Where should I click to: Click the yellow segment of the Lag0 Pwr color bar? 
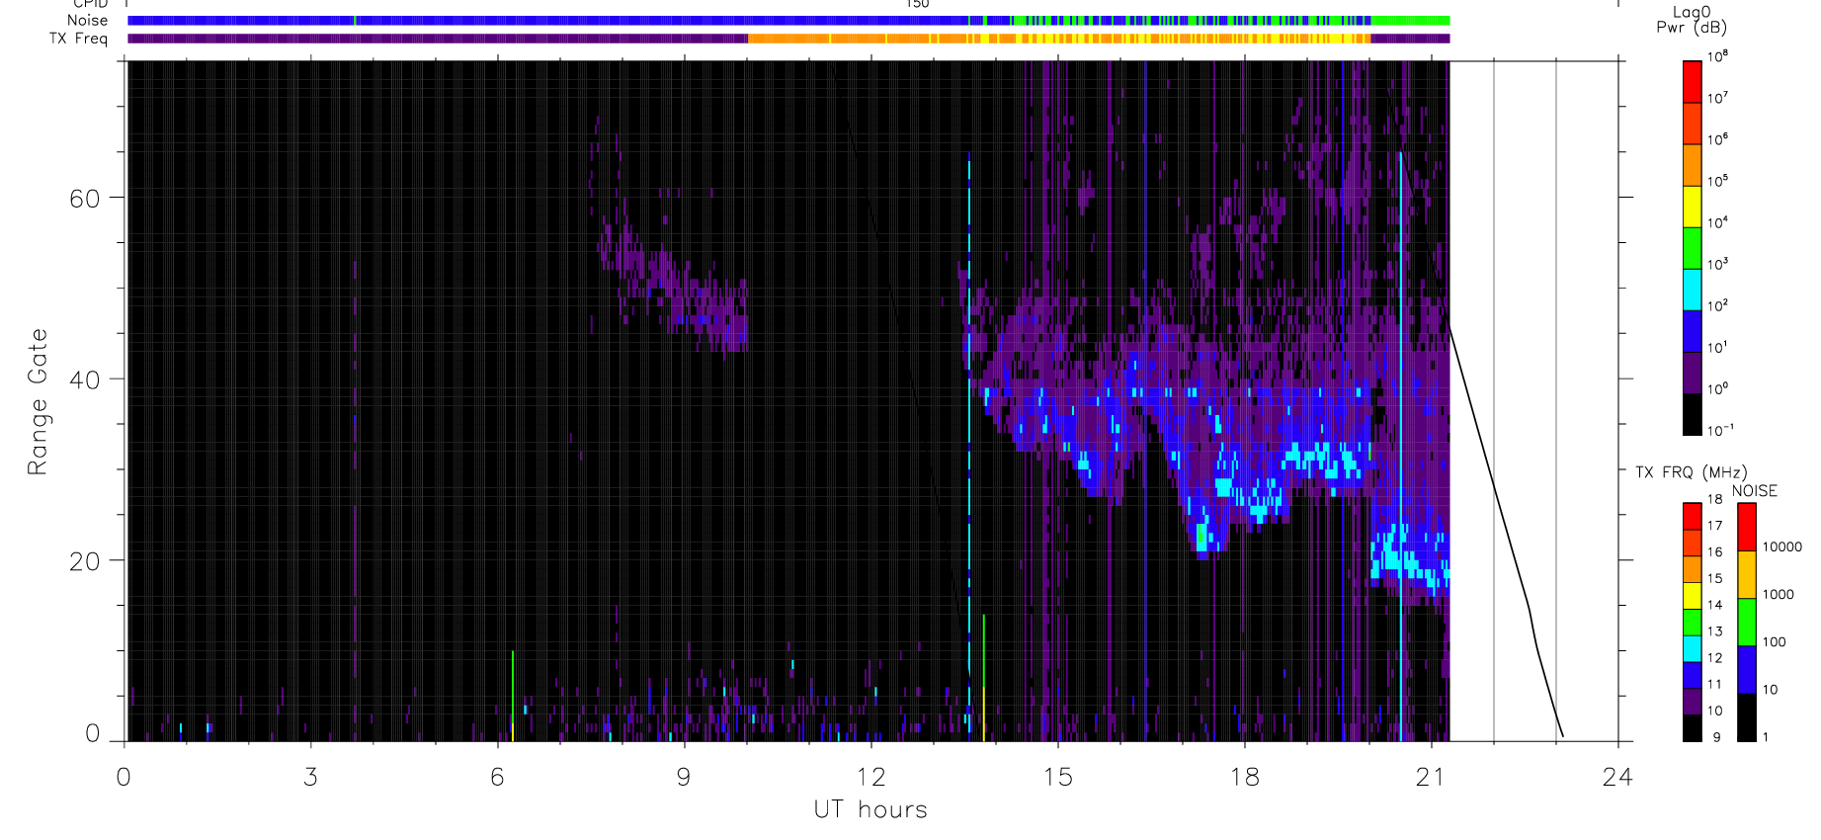coord(1692,207)
